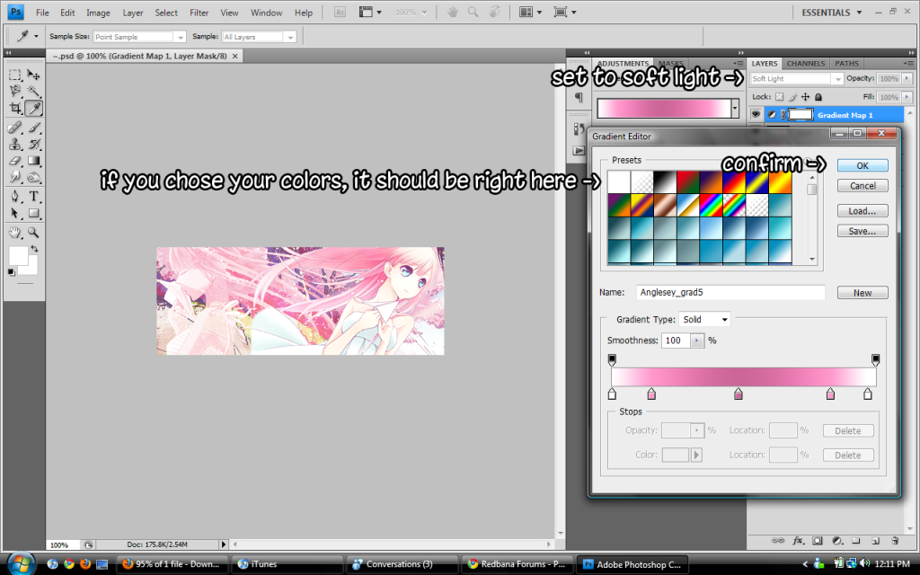The width and height of the screenshot is (920, 575).
Task: Select the Hand tool in toolbox
Action: point(15,233)
